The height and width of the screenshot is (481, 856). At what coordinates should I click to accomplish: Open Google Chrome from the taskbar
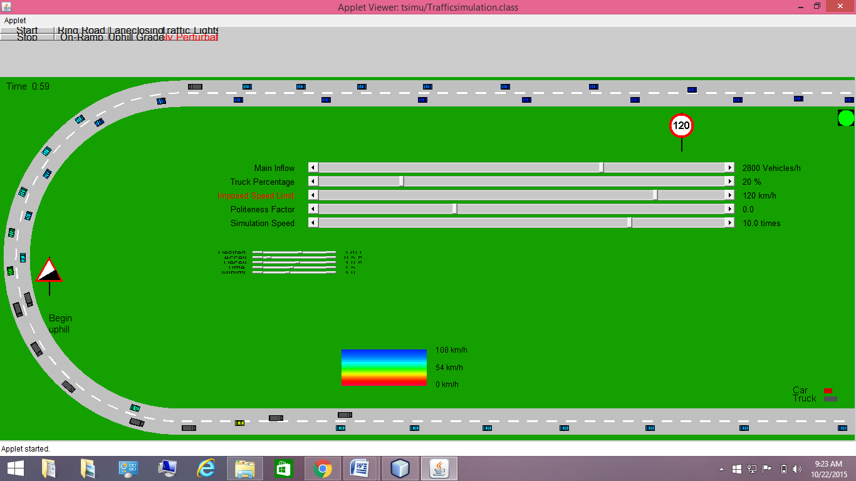pyautogui.click(x=323, y=468)
